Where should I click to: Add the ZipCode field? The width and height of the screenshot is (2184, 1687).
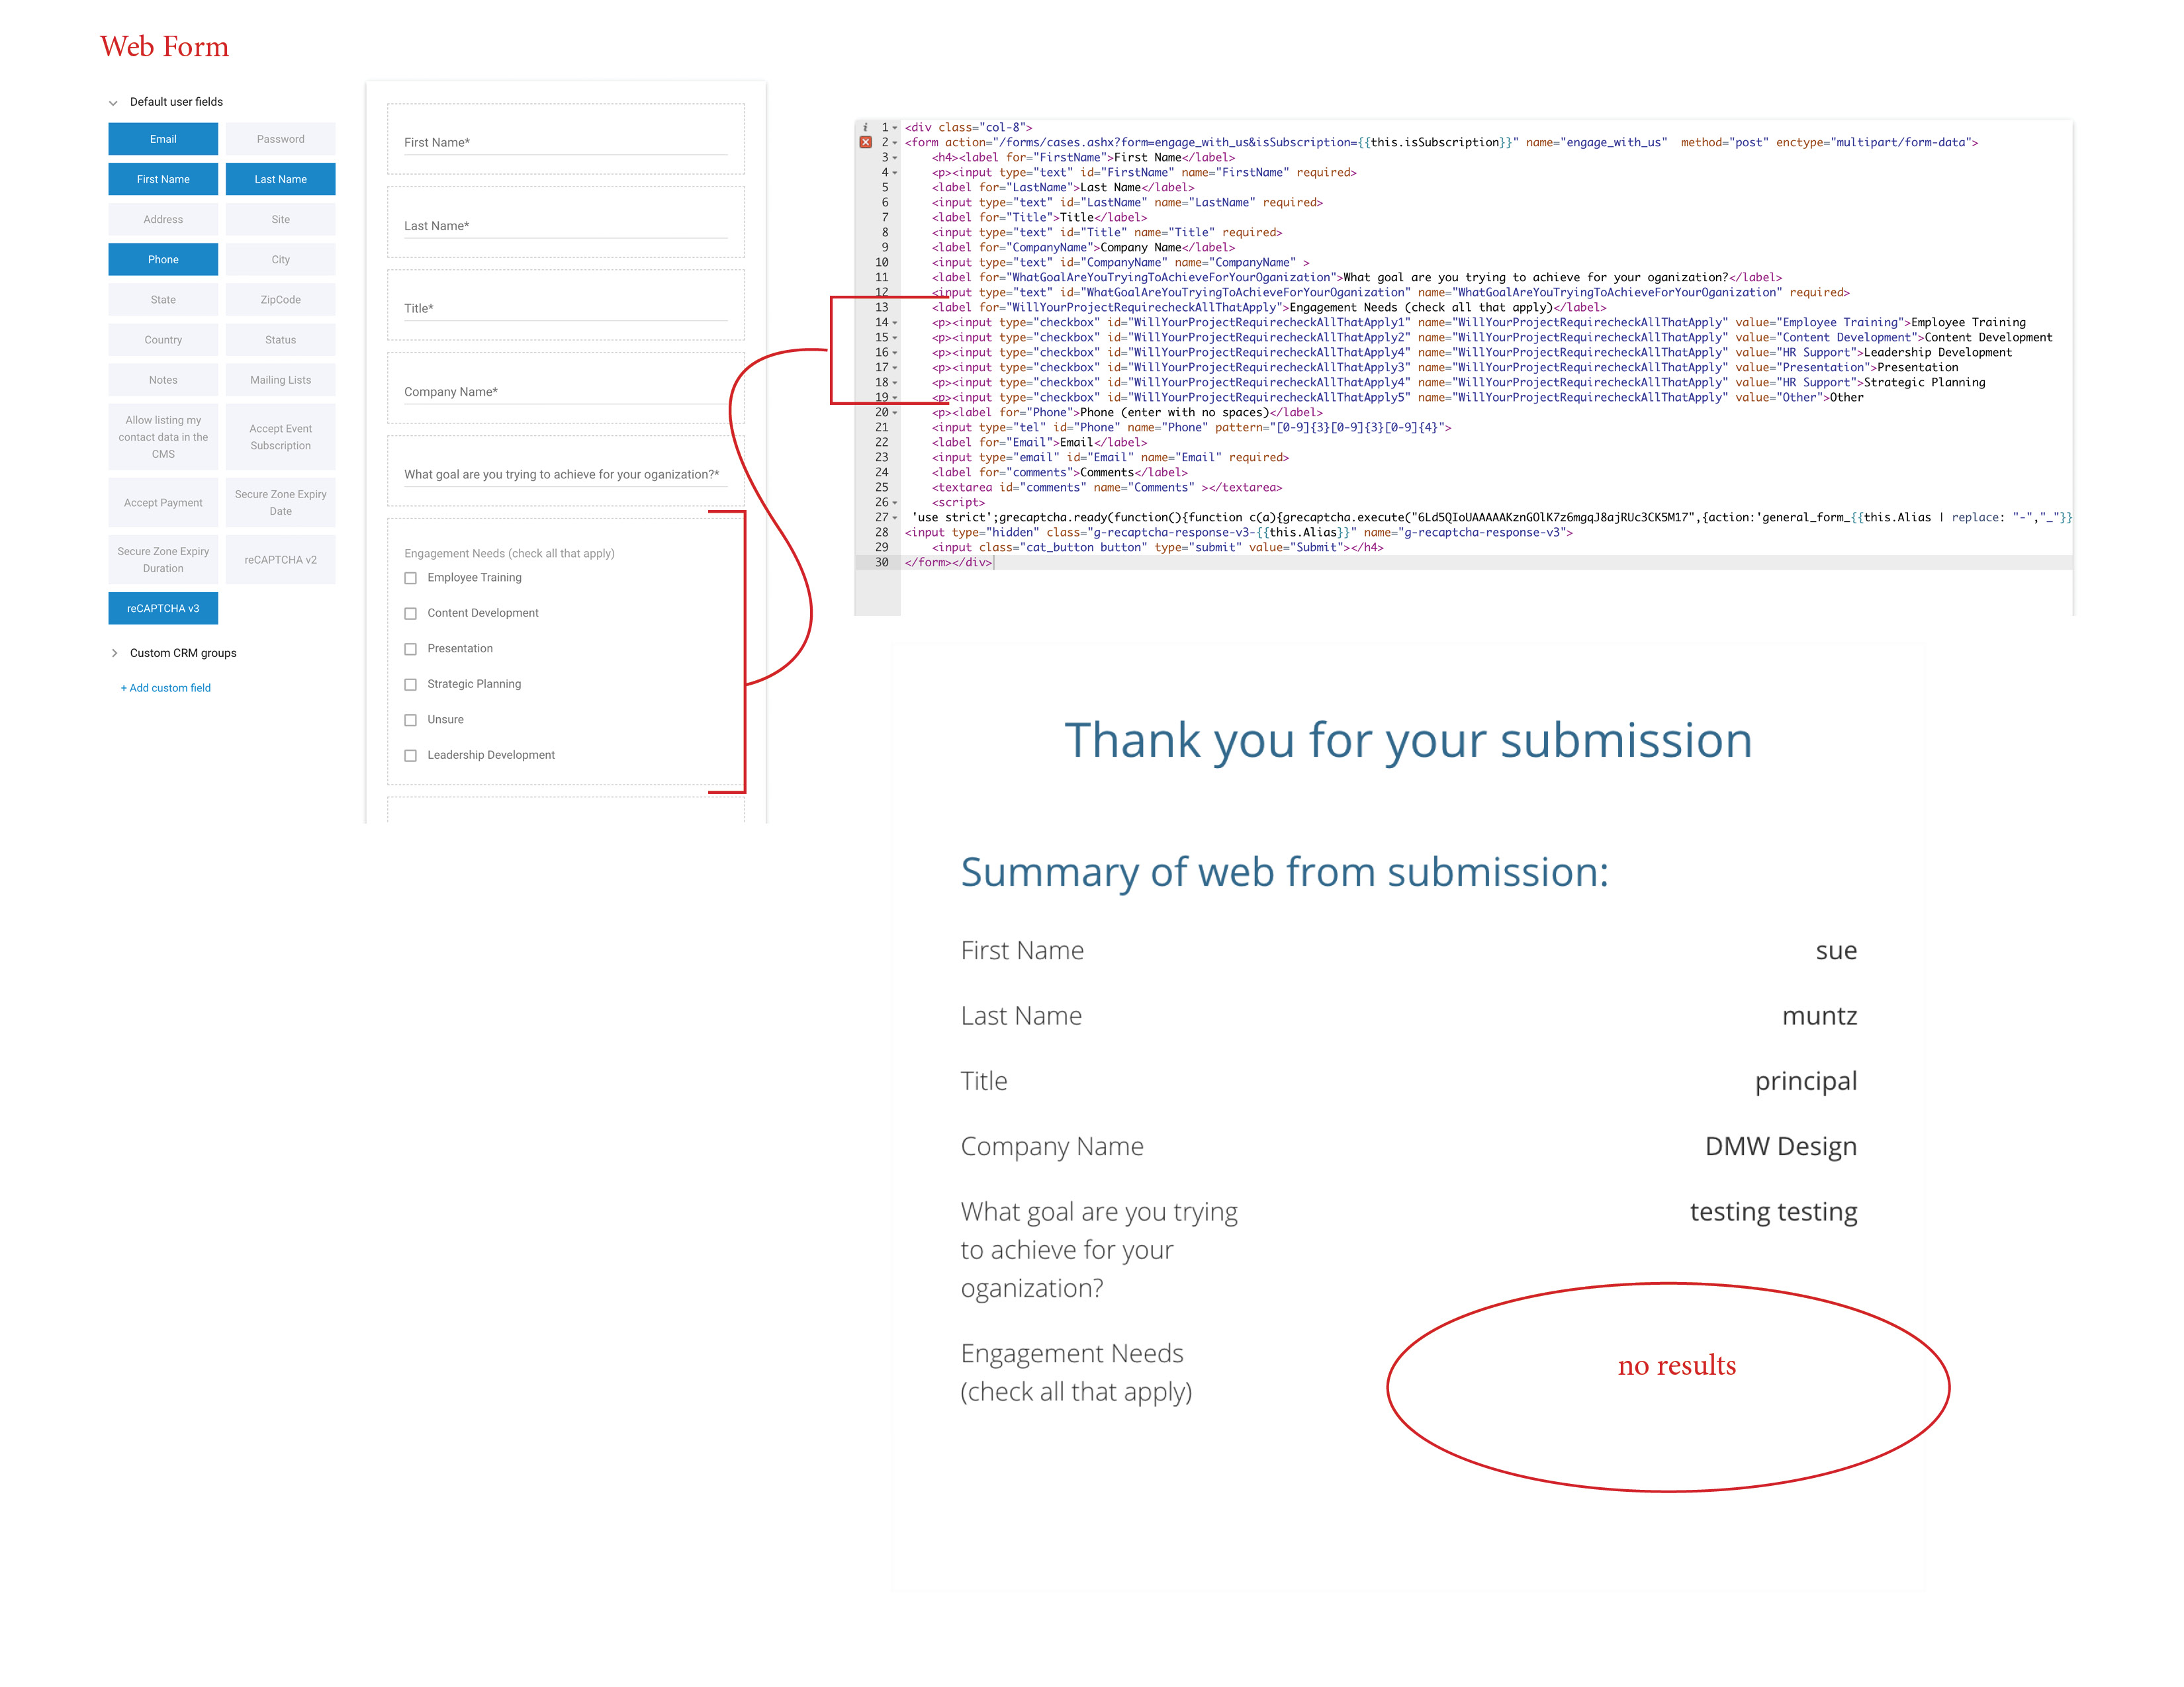tap(280, 299)
